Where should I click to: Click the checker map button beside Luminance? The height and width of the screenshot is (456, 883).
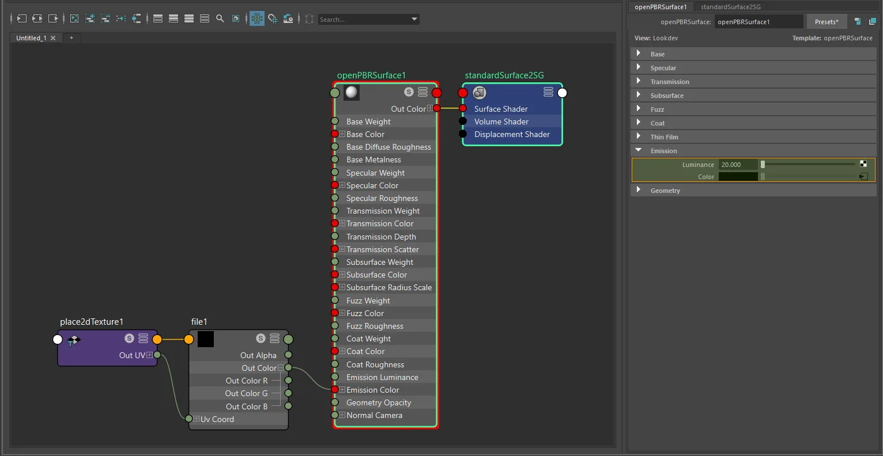[x=863, y=164]
